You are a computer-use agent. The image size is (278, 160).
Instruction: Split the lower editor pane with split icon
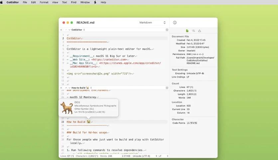(167, 88)
